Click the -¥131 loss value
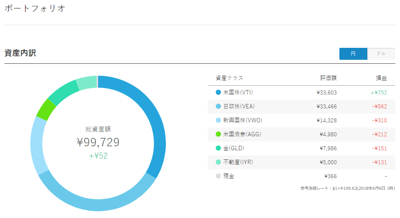400x218 pixels. click(380, 162)
